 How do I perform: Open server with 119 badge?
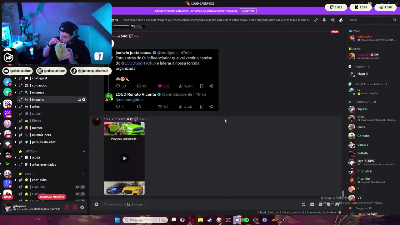pyautogui.click(x=7, y=134)
